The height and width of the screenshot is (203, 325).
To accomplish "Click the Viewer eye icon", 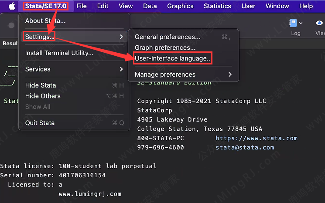I will pos(320,23).
